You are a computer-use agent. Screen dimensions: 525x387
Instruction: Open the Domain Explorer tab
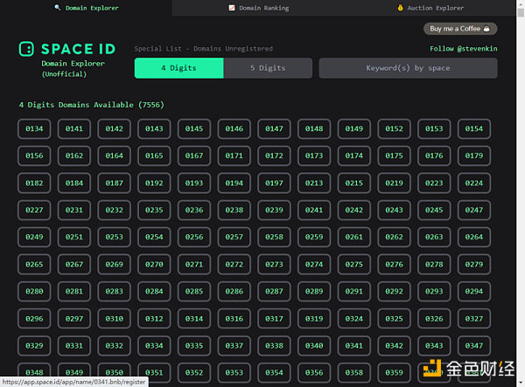coord(86,8)
